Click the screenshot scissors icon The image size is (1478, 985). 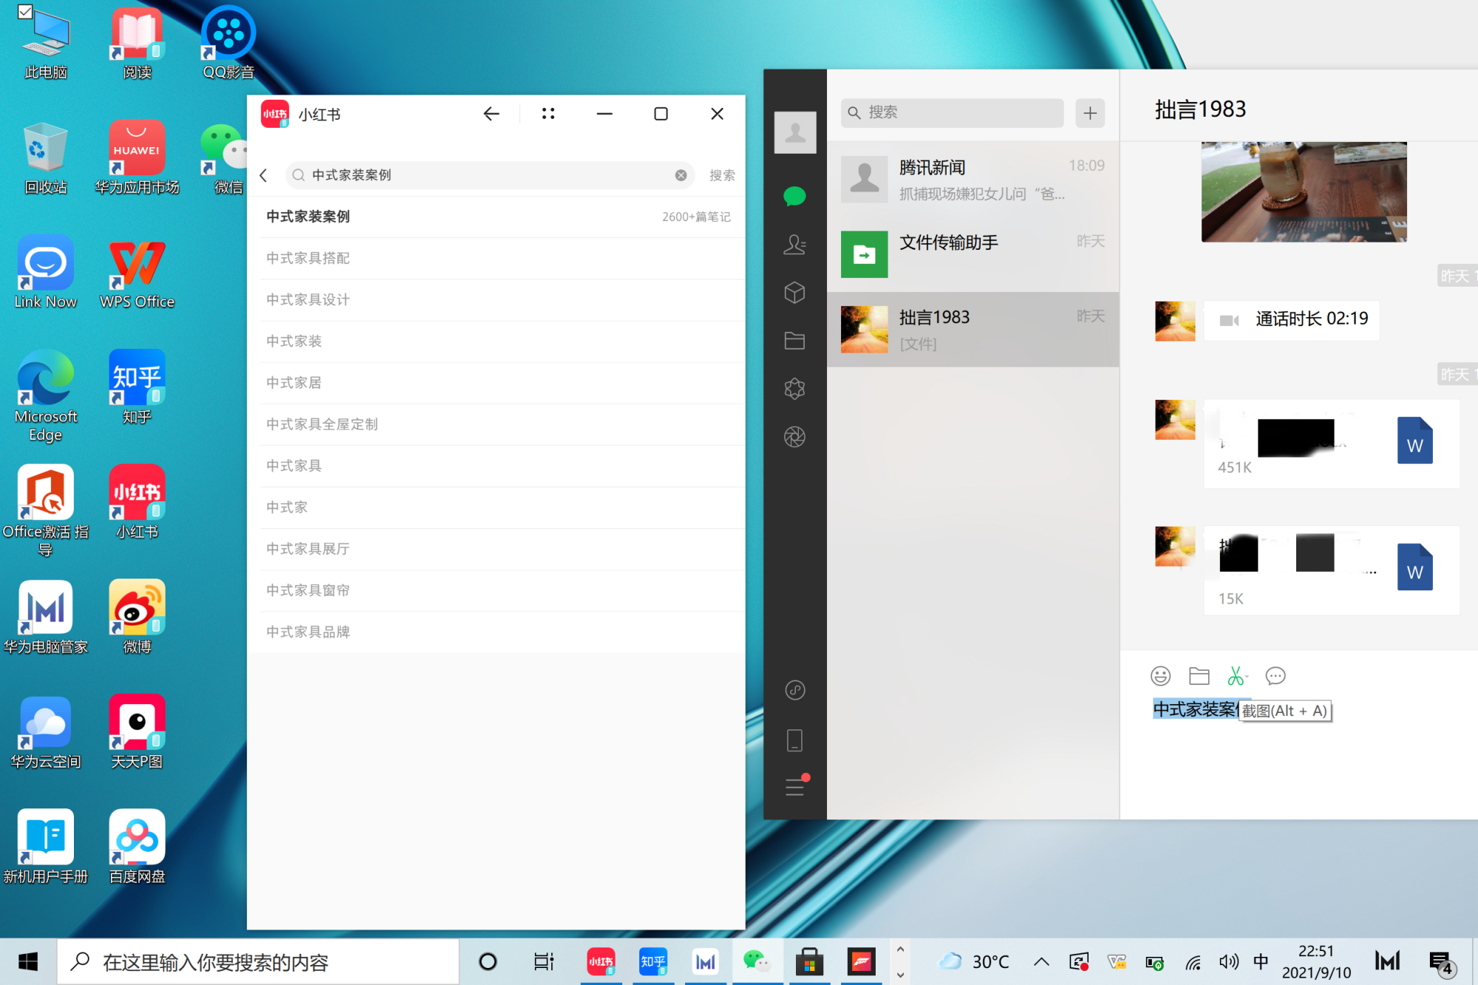click(x=1236, y=675)
